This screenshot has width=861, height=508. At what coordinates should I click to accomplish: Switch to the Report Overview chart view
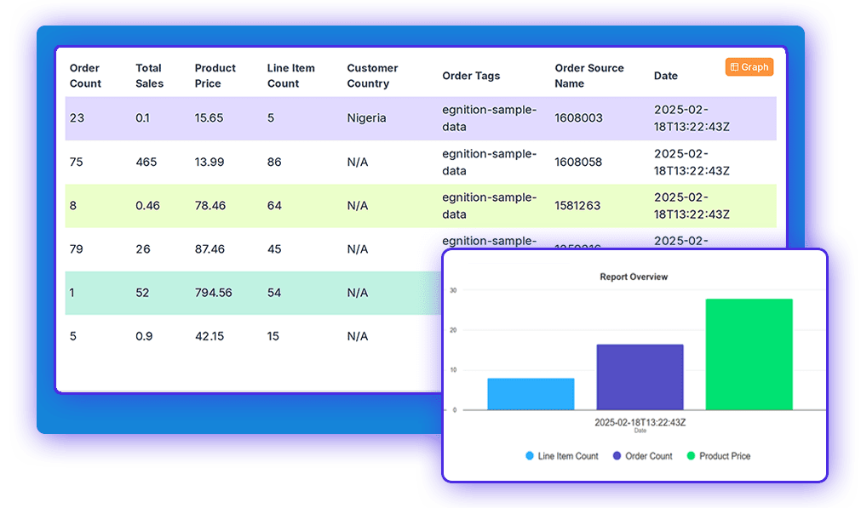click(x=634, y=277)
